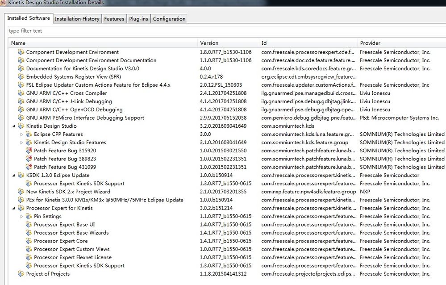Click the Patch Feature Bug 315920 icon
The image size is (446, 285).
coord(29,151)
